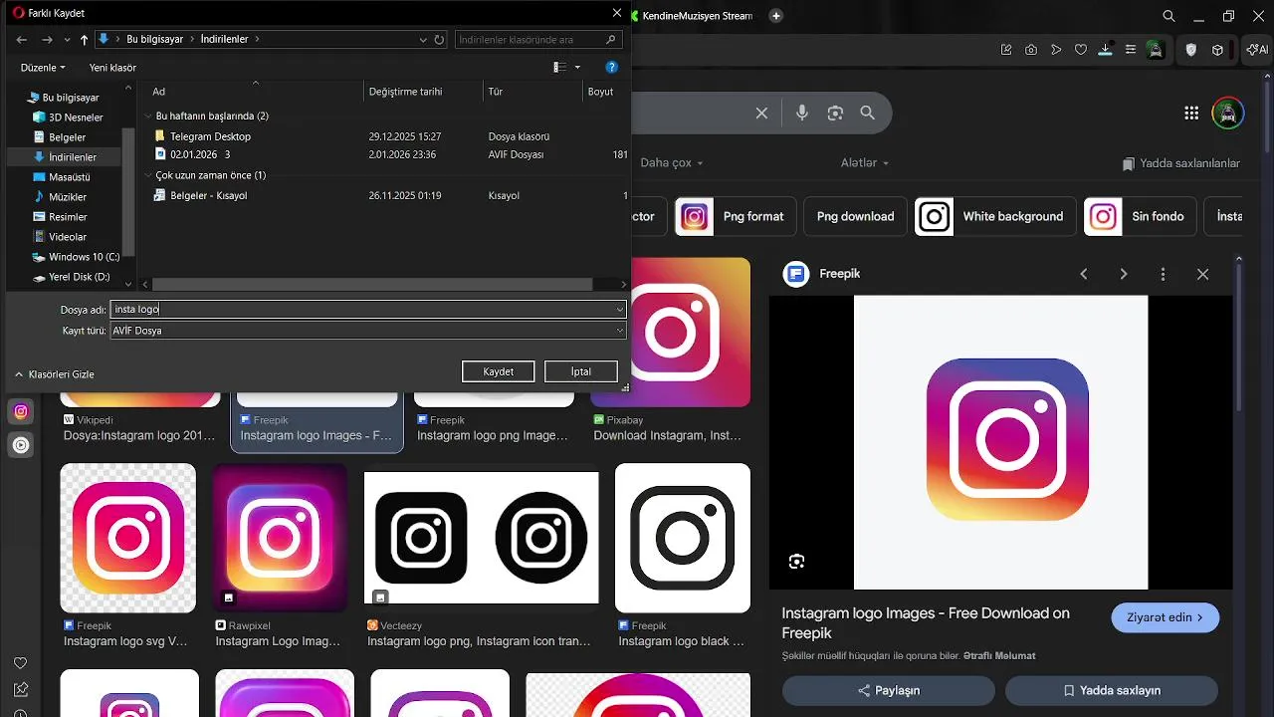Open Vecteezy black Instagram logo thumbnail
Screen dimensions: 1274x717
(482, 538)
